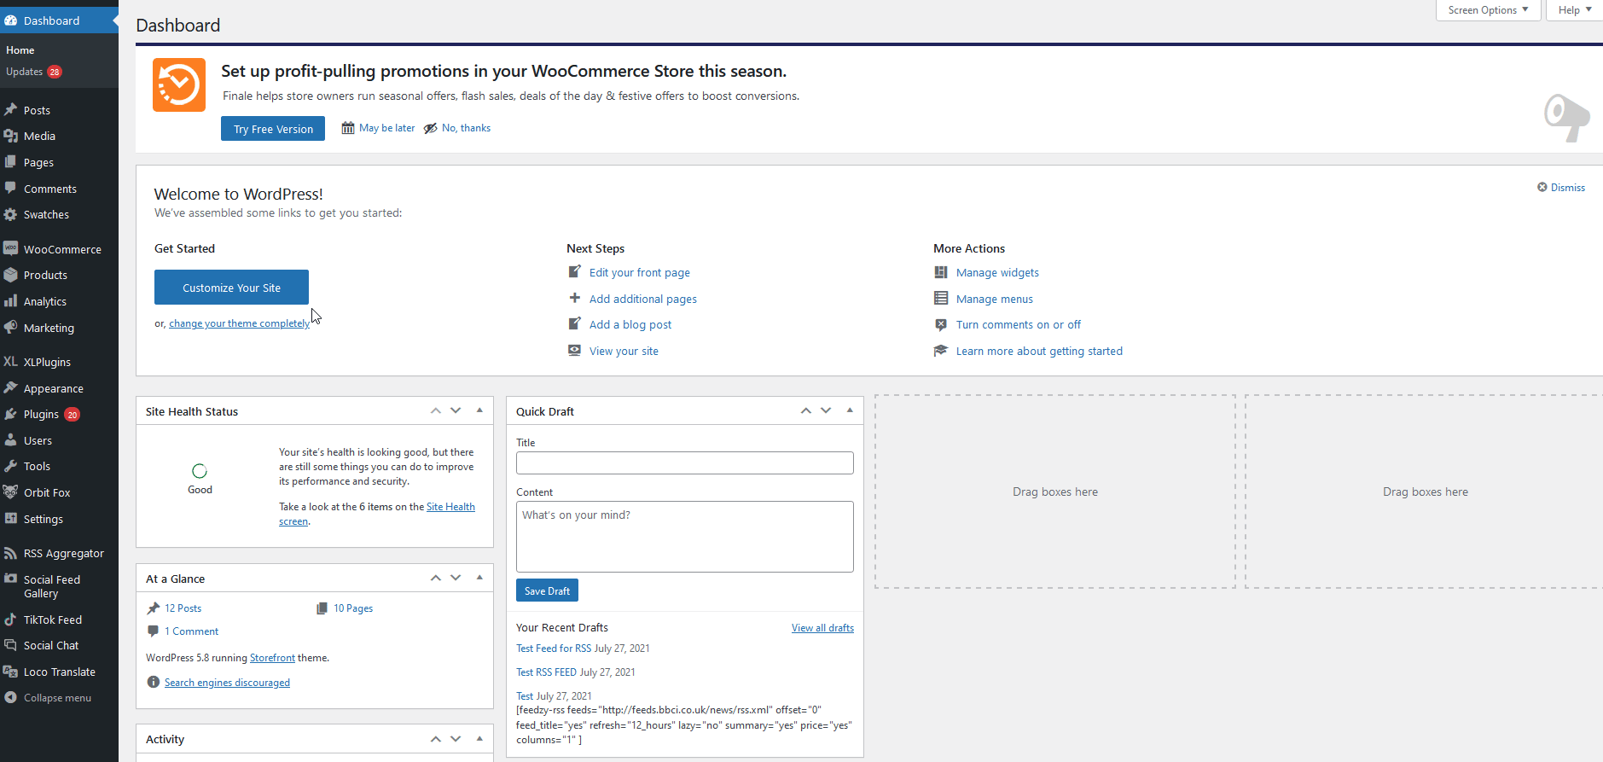Click Turn comments on or off link
The image size is (1603, 762).
[1019, 324]
